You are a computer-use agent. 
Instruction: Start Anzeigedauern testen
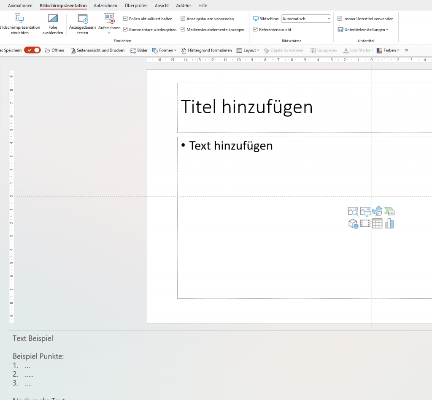[82, 24]
